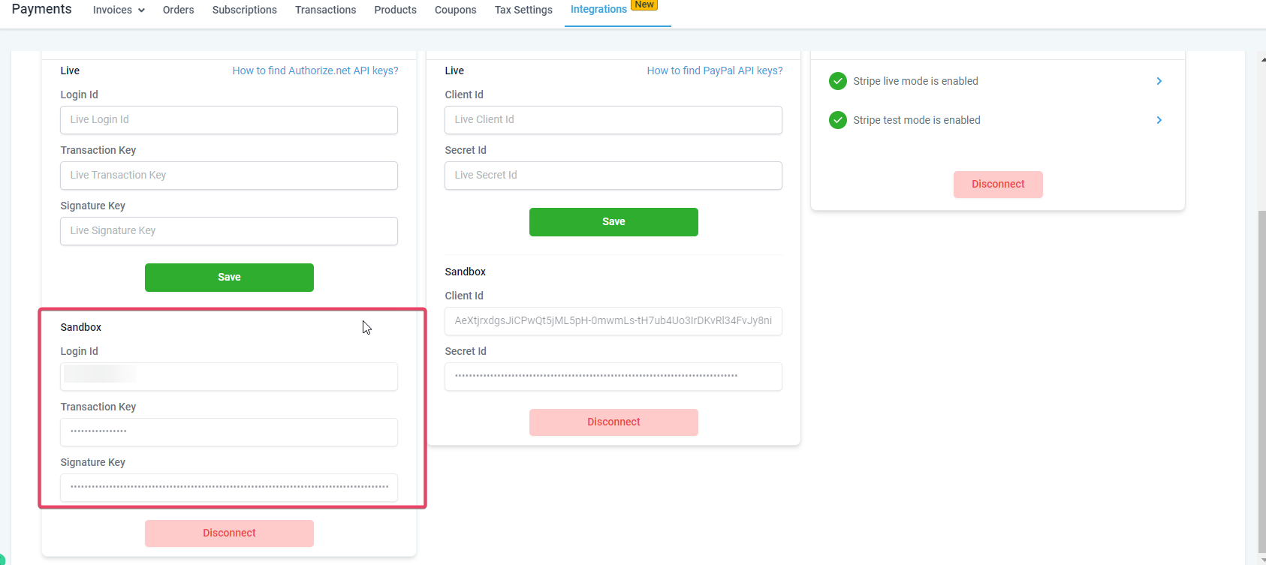Go to the Transactions tab
This screenshot has height=565, width=1266.
click(326, 10)
